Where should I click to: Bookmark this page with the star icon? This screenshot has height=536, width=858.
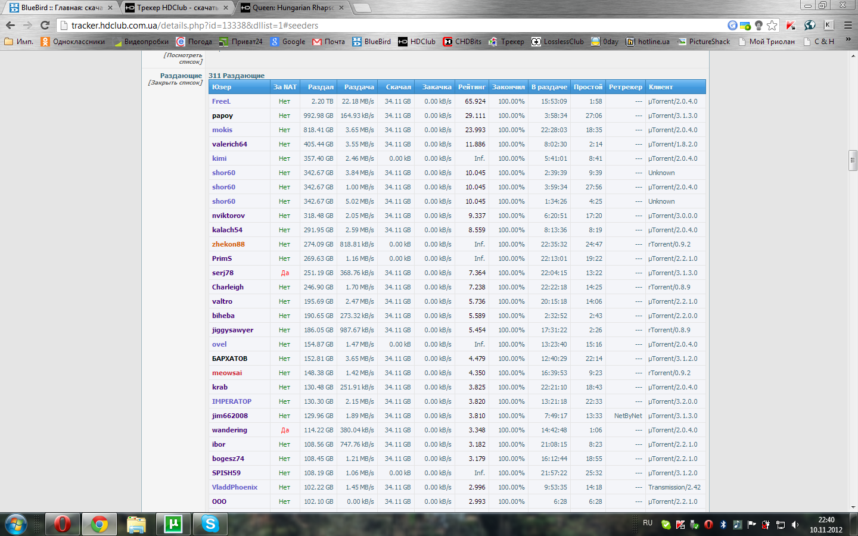click(772, 25)
